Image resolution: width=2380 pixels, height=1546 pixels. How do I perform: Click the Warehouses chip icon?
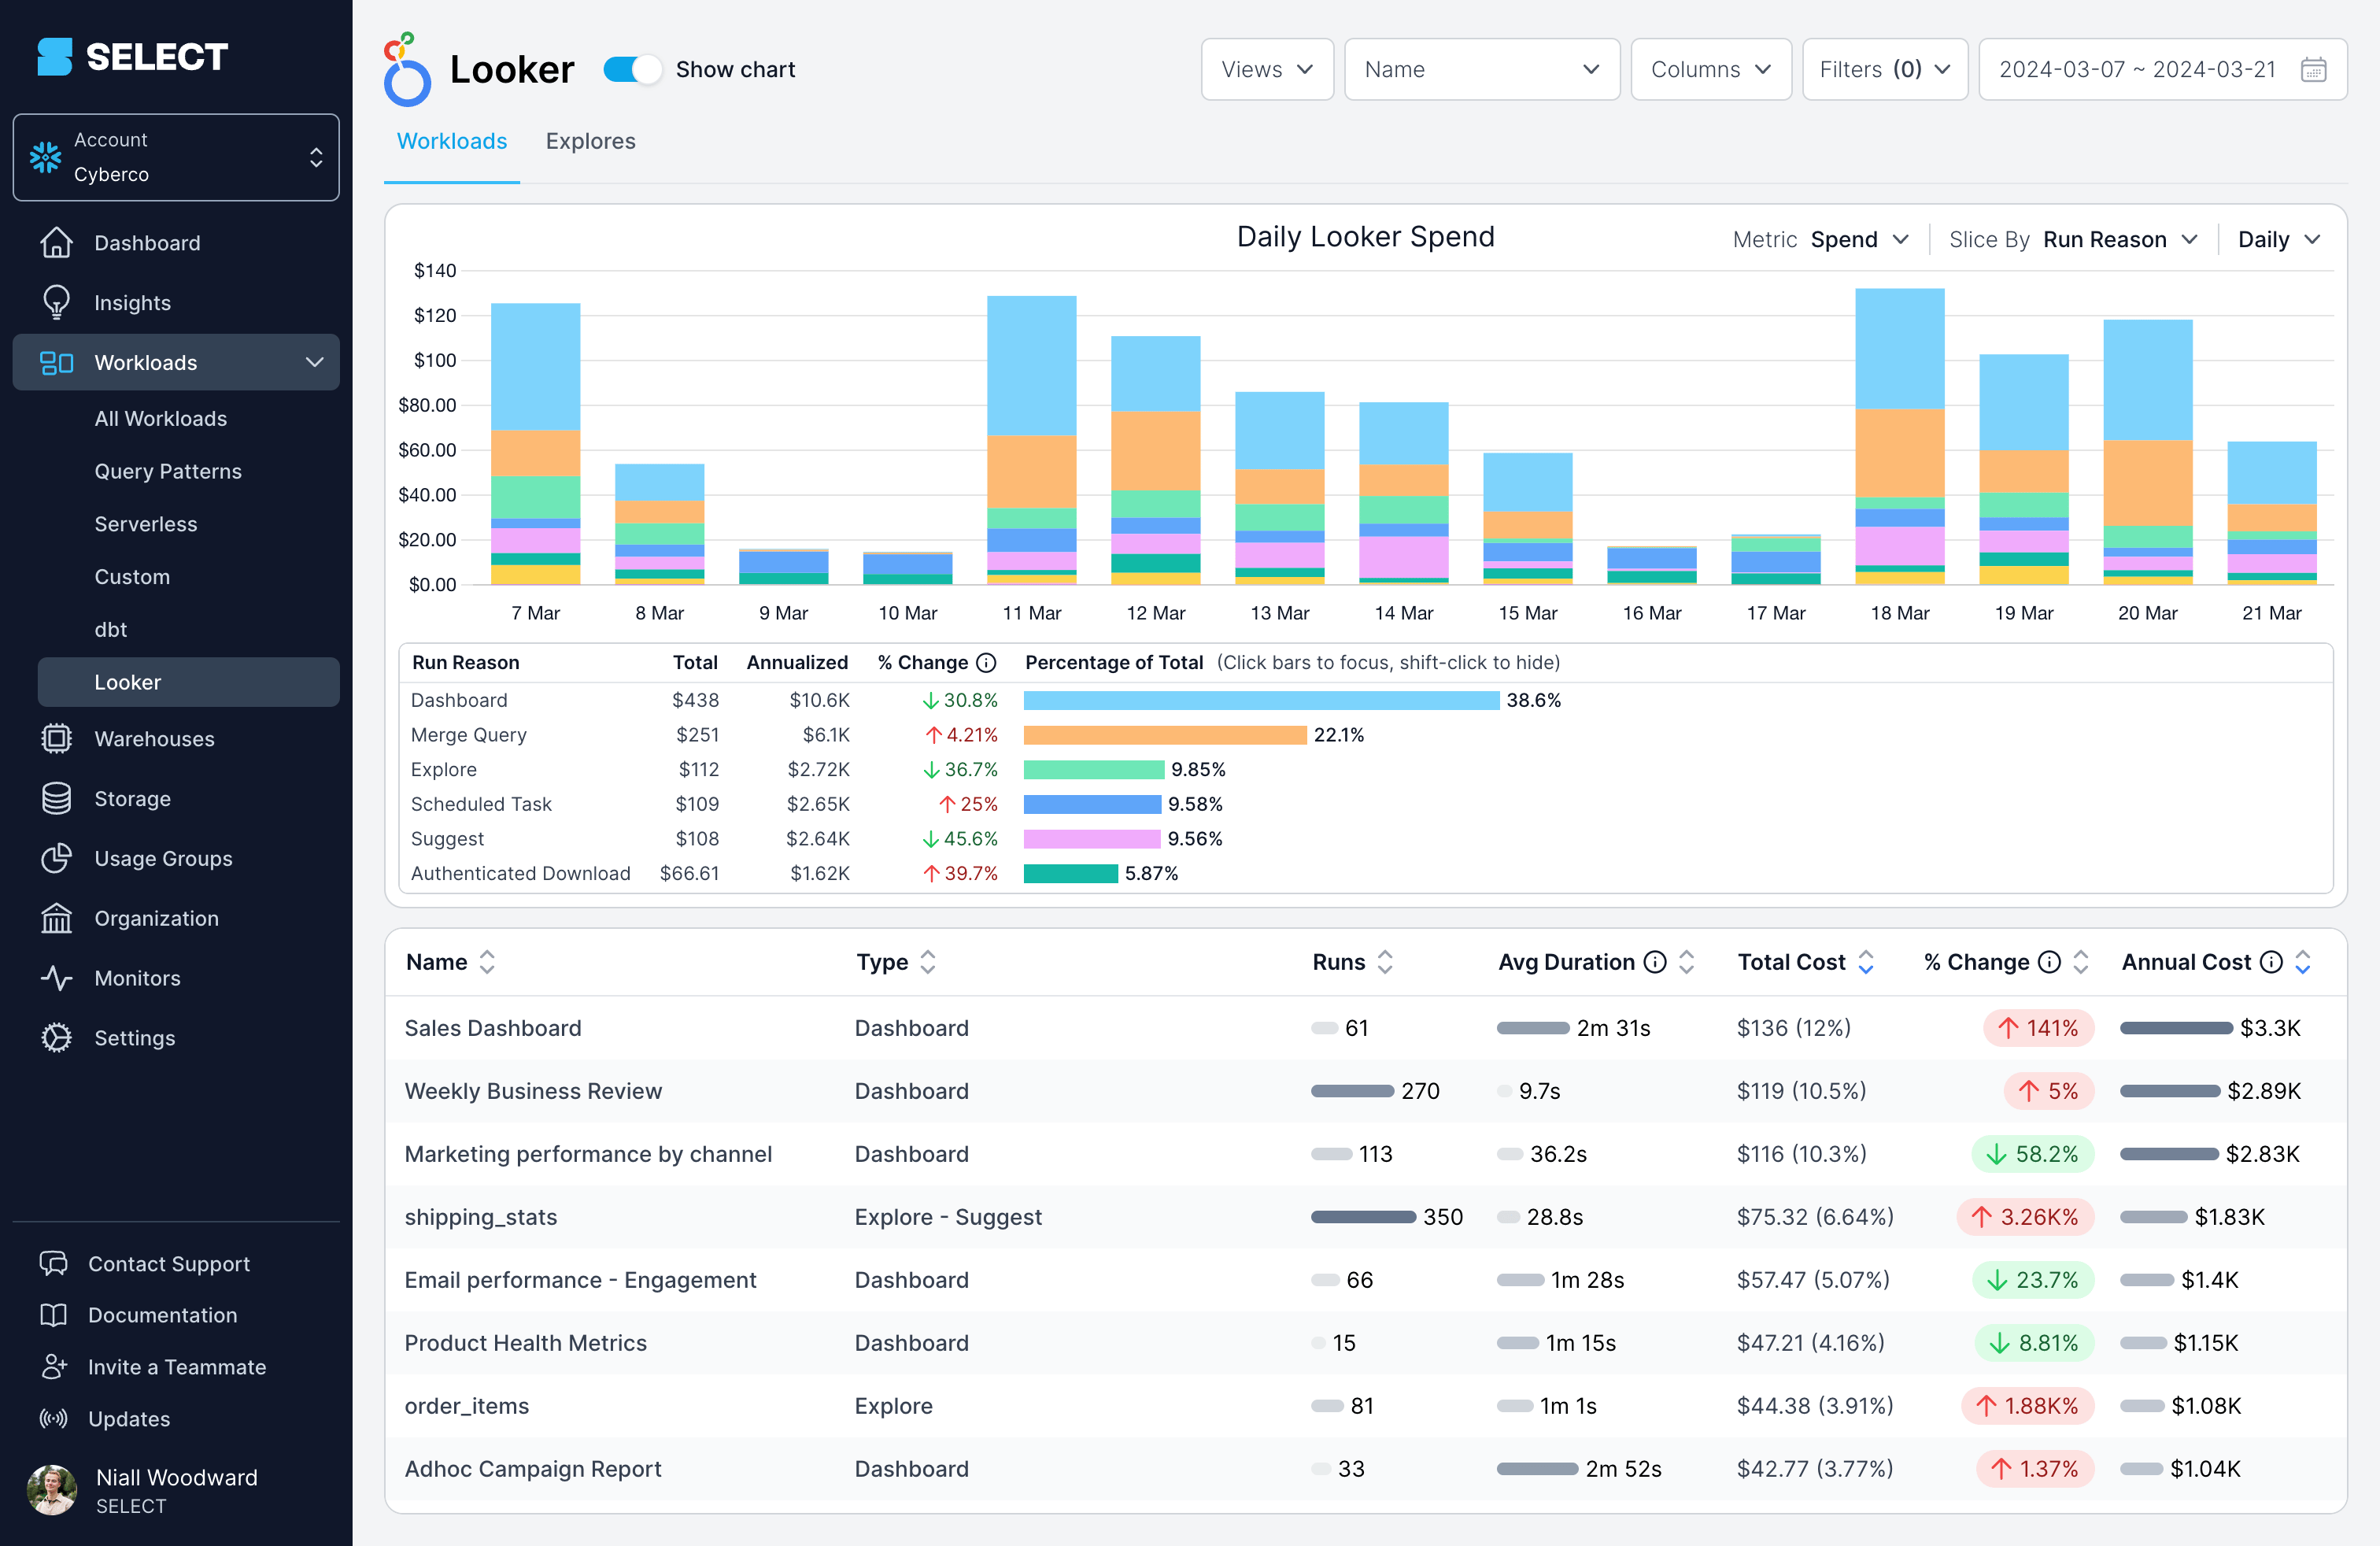click(x=56, y=738)
